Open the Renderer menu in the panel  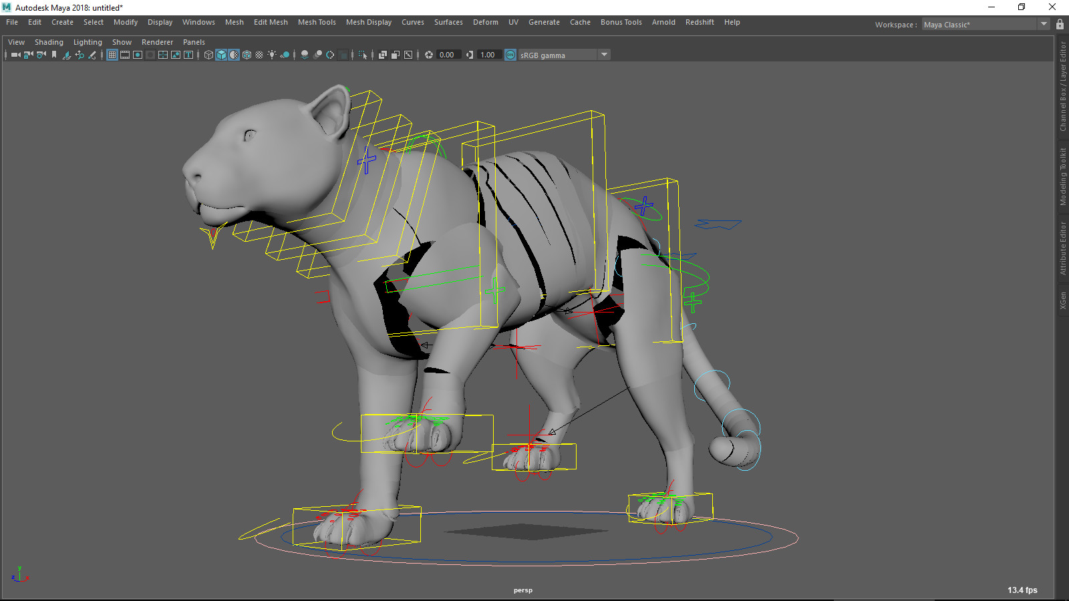pyautogui.click(x=158, y=41)
